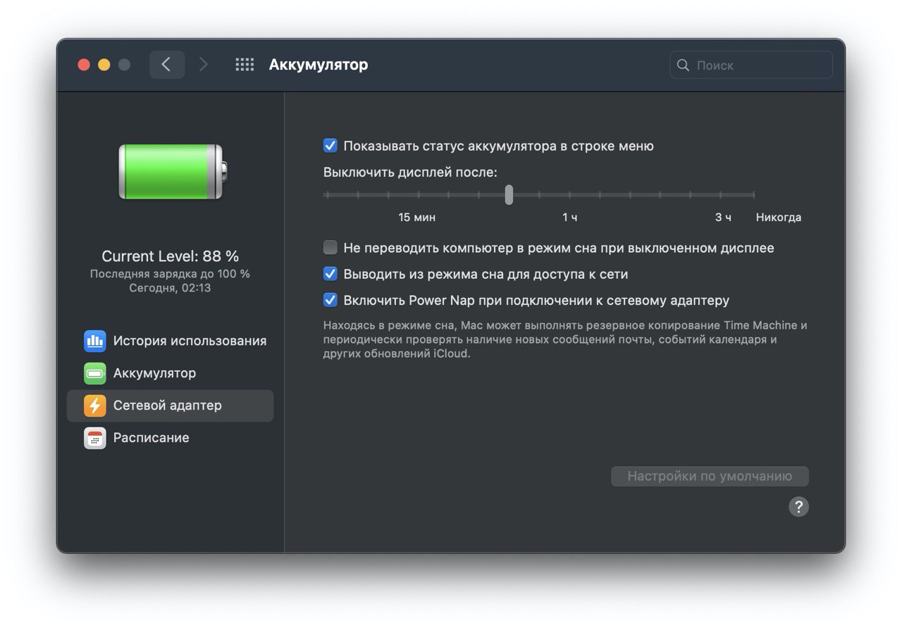
Task: Click the orange lightning Сетевой адаптер icon
Action: coord(95,406)
